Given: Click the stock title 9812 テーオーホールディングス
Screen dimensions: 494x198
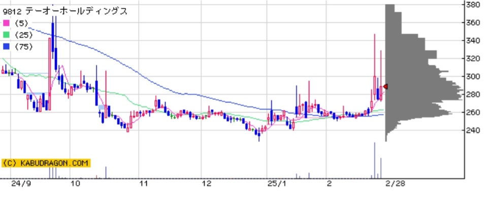Looking at the screenshot, I should click(x=65, y=11).
